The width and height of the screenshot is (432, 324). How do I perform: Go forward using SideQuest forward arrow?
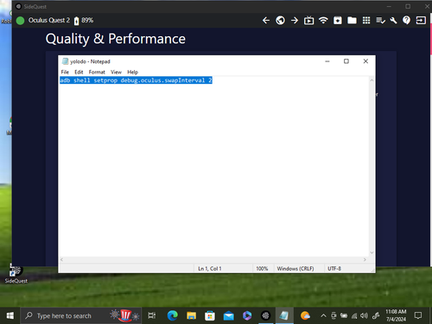coord(295,21)
